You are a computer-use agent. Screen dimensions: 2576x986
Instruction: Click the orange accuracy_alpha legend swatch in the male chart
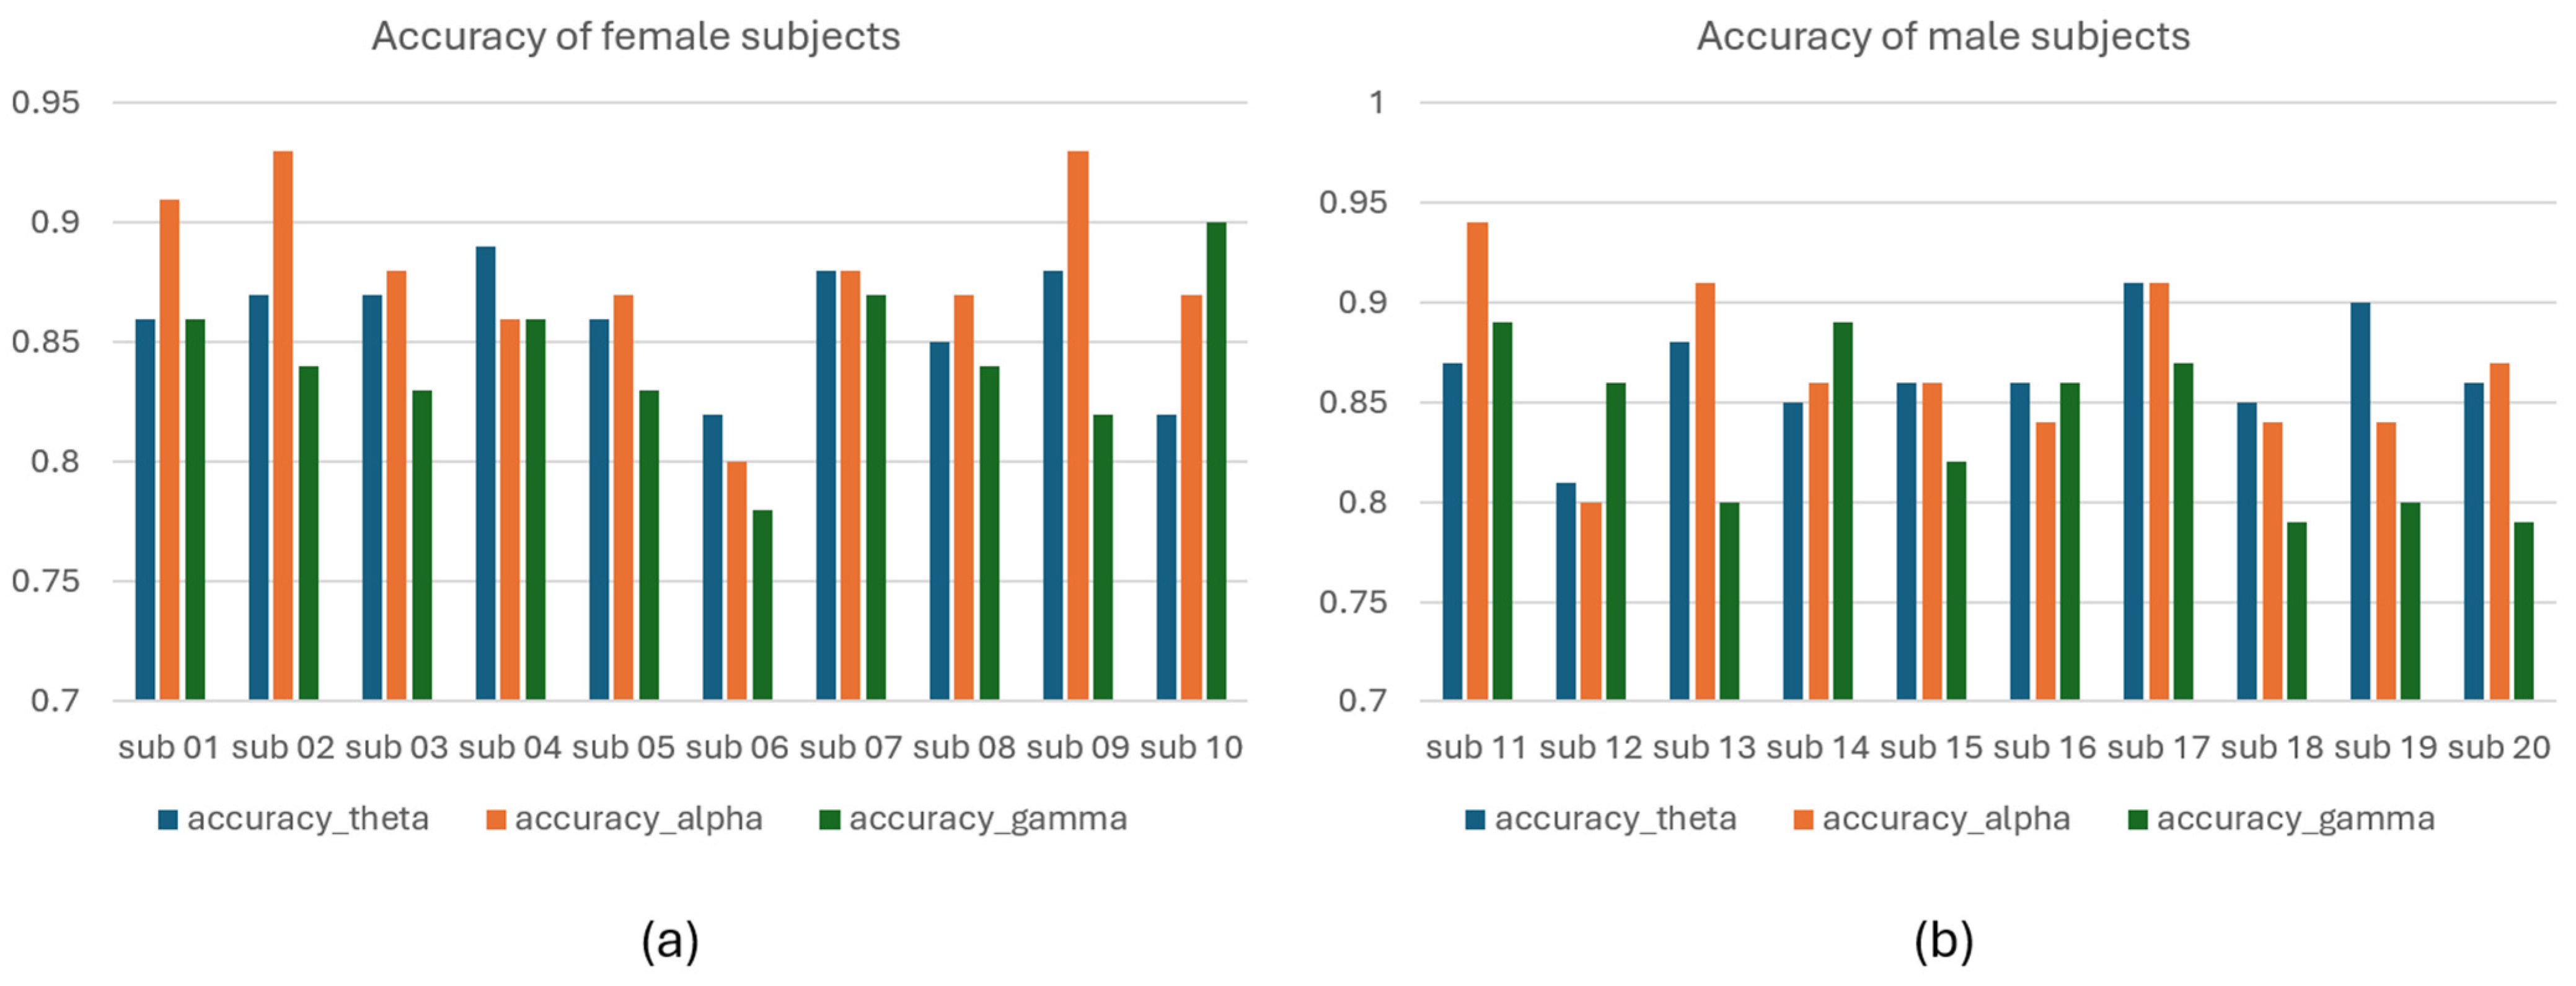pos(1803,820)
